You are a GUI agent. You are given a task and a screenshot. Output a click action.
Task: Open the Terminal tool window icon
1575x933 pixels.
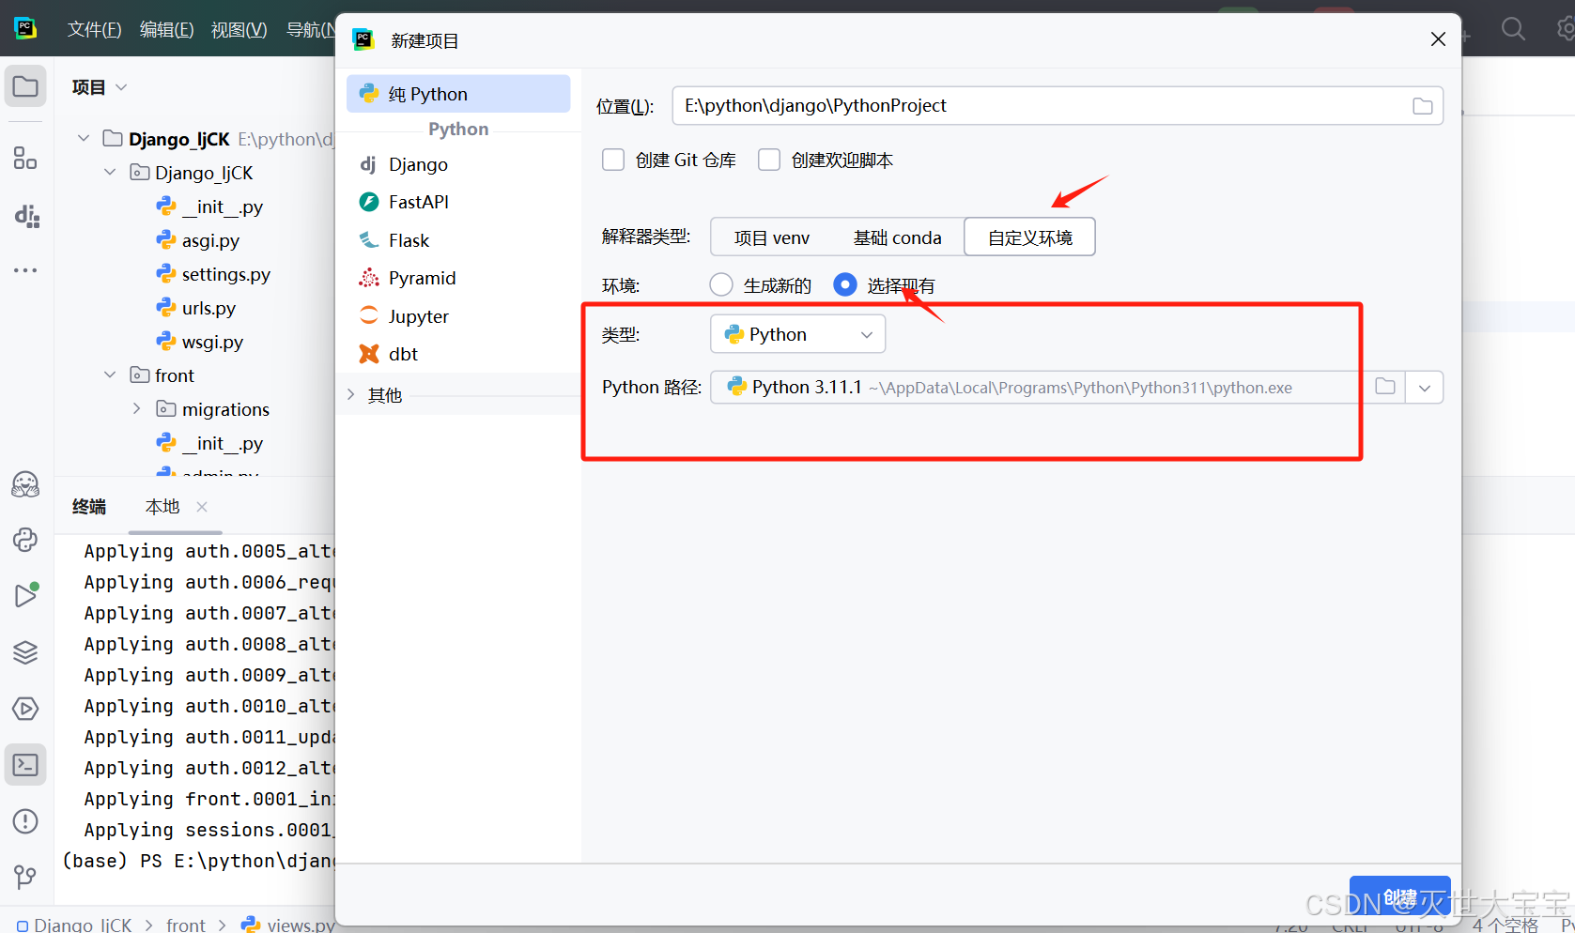[x=24, y=764]
